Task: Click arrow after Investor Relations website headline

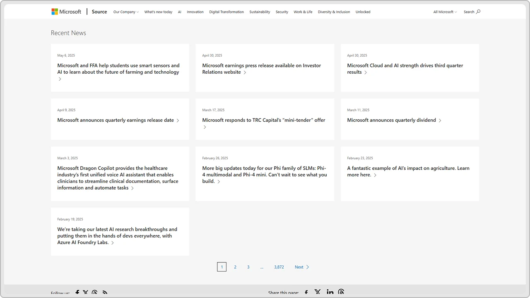Action: [x=245, y=72]
